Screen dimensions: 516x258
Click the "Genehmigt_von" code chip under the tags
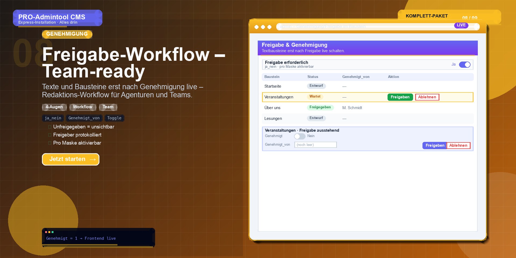point(84,118)
